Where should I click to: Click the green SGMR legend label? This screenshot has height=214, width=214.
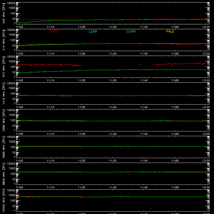131,31
